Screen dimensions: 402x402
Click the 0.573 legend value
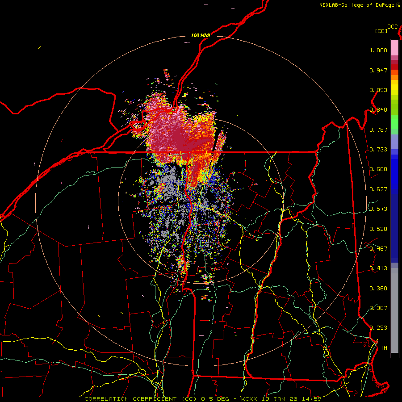coord(378,209)
